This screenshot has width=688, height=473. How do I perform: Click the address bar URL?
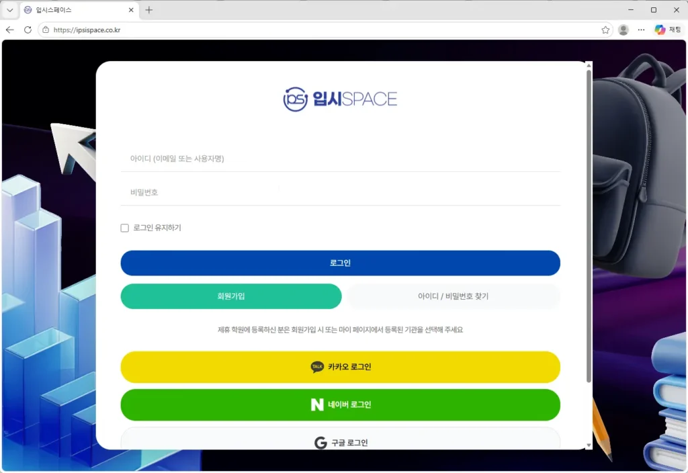(87, 30)
